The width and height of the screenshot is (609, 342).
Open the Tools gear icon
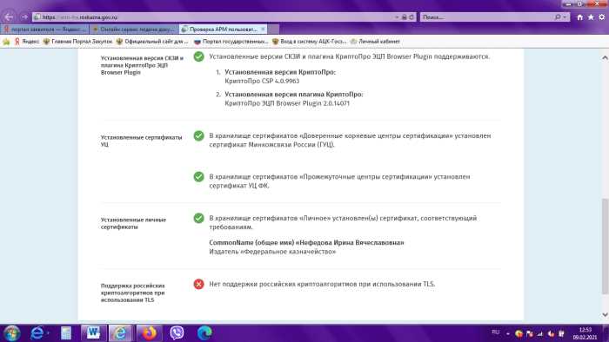coord(602,17)
